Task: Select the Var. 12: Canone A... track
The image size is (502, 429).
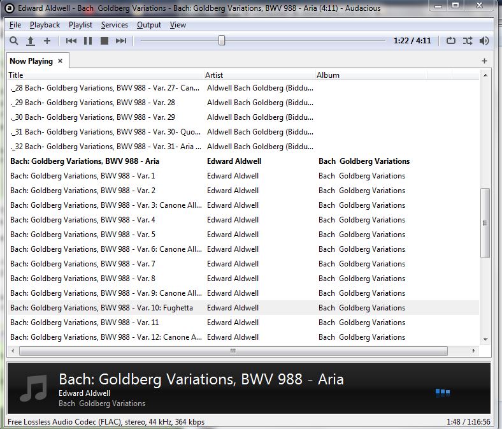Action: pyautogui.click(x=106, y=337)
